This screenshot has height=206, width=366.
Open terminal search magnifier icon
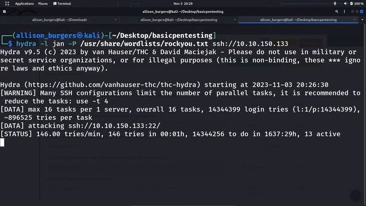click(x=337, y=11)
